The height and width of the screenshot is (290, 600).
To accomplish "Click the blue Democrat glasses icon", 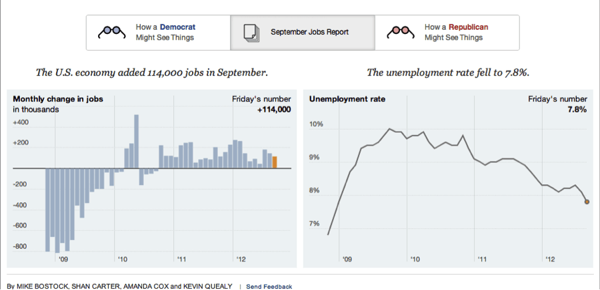I will (x=111, y=32).
